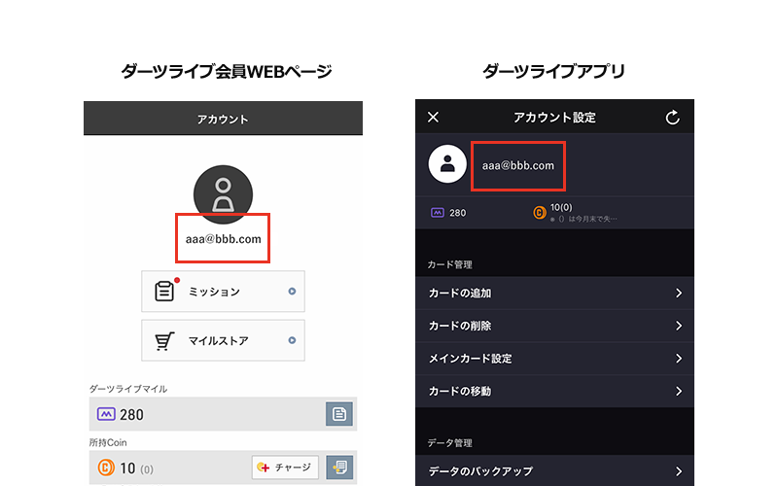Click the データ管理 section label
The height and width of the screenshot is (486, 778).
click(449, 443)
